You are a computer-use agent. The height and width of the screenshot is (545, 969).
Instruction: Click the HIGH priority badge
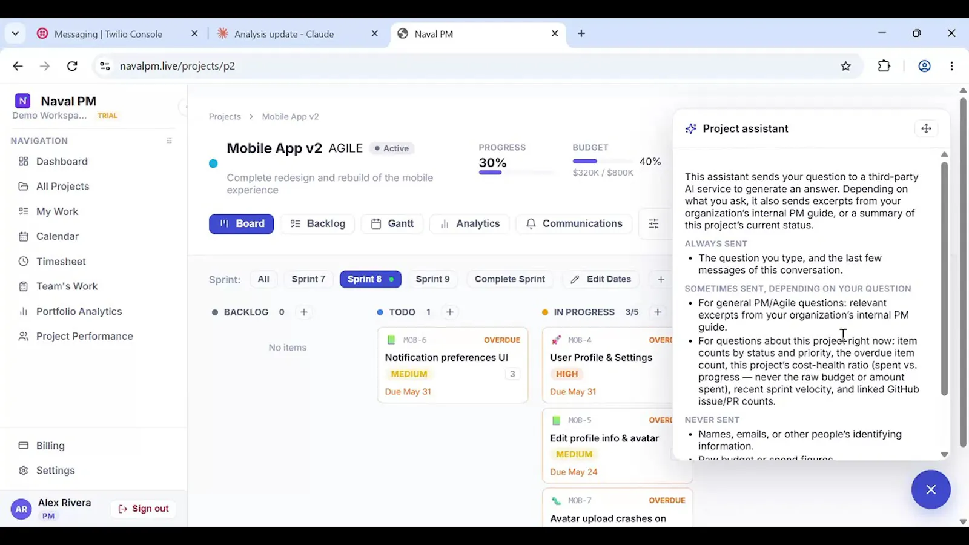pyautogui.click(x=567, y=374)
